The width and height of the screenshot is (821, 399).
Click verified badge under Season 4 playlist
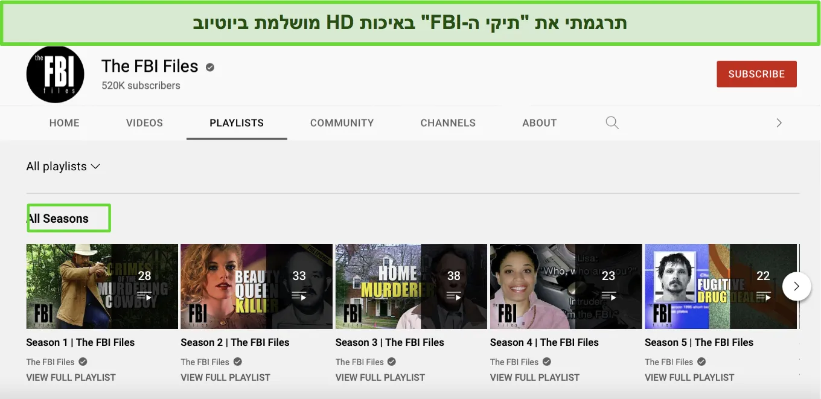(x=547, y=362)
